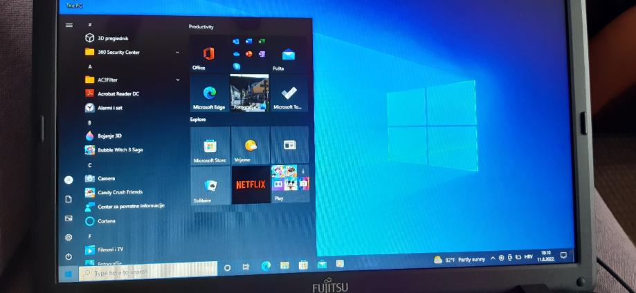Viewport: 636px width, 293px height.
Task: Open File Explorer from the taskbar
Action: pos(284,265)
